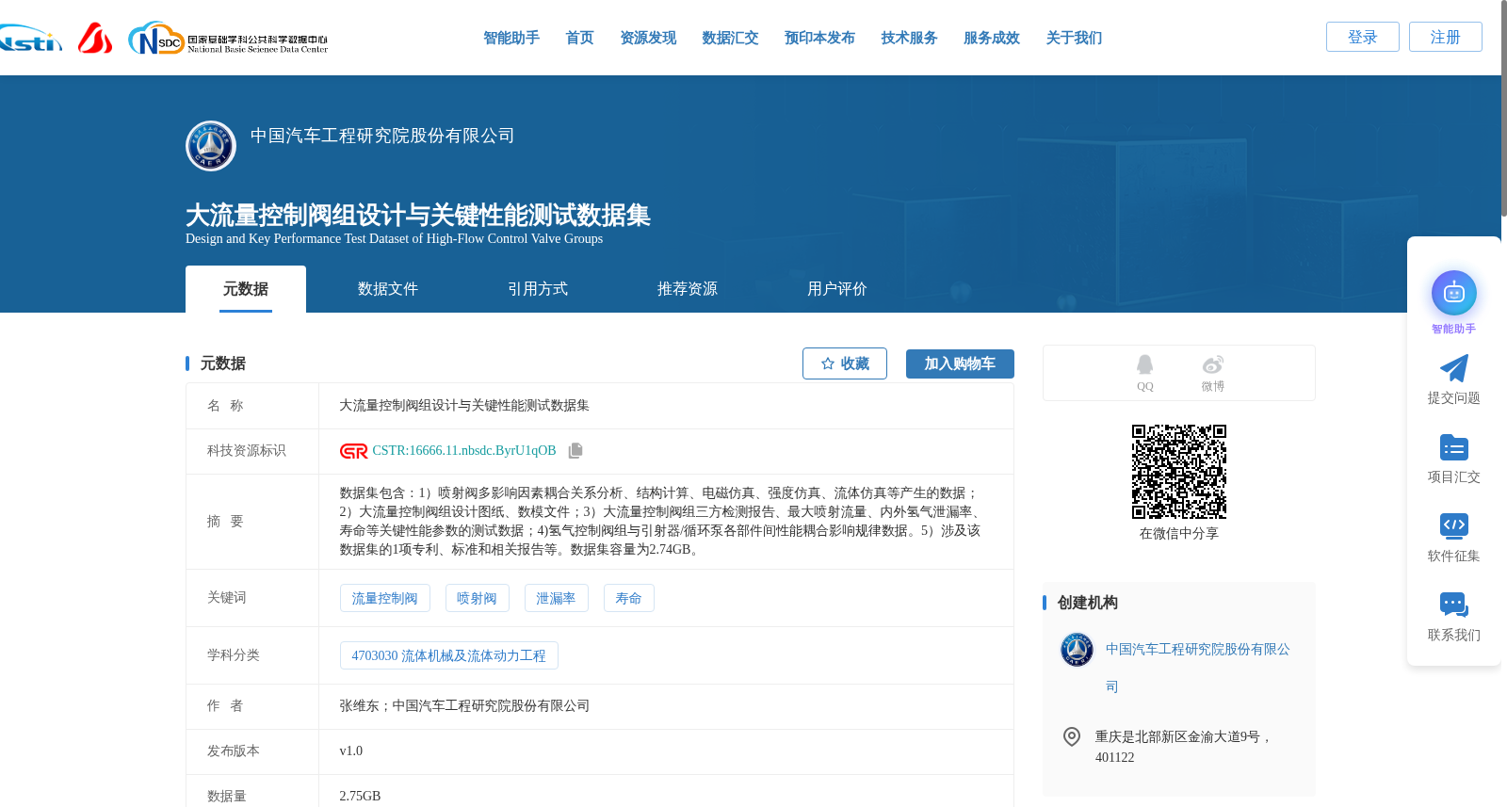Select keyword tag 泄漏率

pyautogui.click(x=557, y=598)
